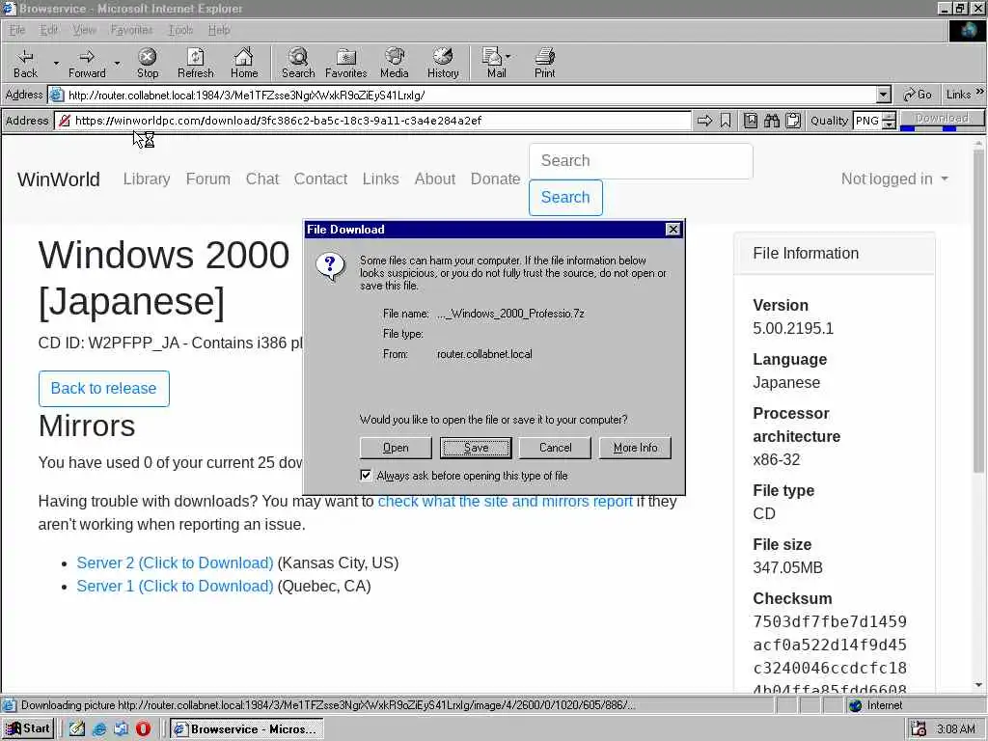Click the Quality PNG value field

point(867,121)
